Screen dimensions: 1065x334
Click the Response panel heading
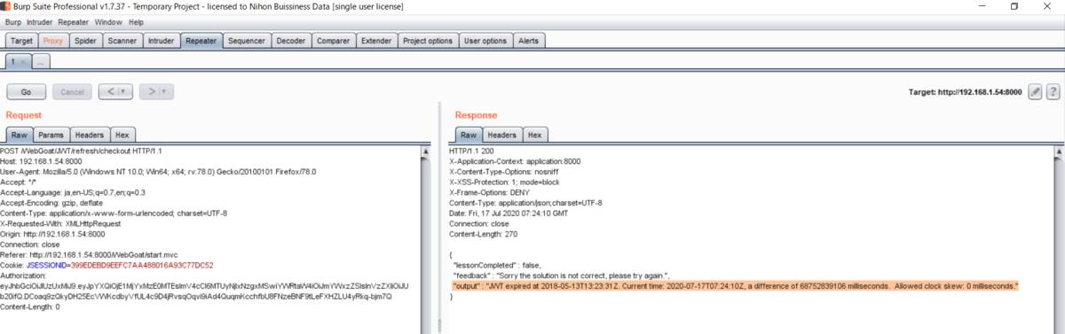(x=477, y=115)
